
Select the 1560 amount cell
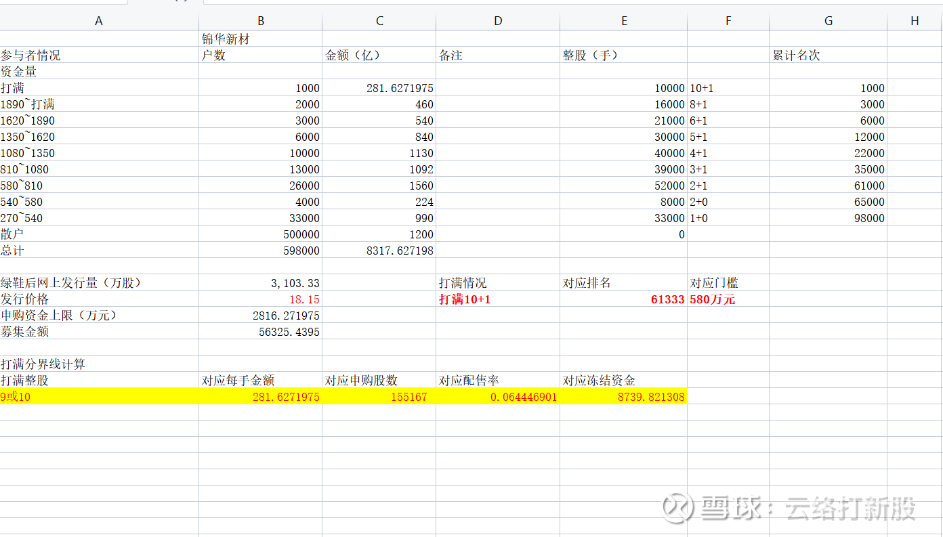pyautogui.click(x=379, y=185)
